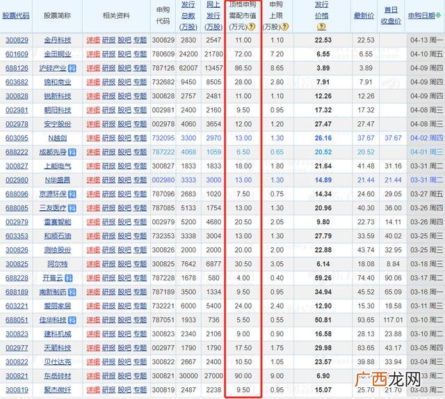Open 股吧 link in row 603682
The width and height of the screenshot is (445, 399).
tap(124, 82)
